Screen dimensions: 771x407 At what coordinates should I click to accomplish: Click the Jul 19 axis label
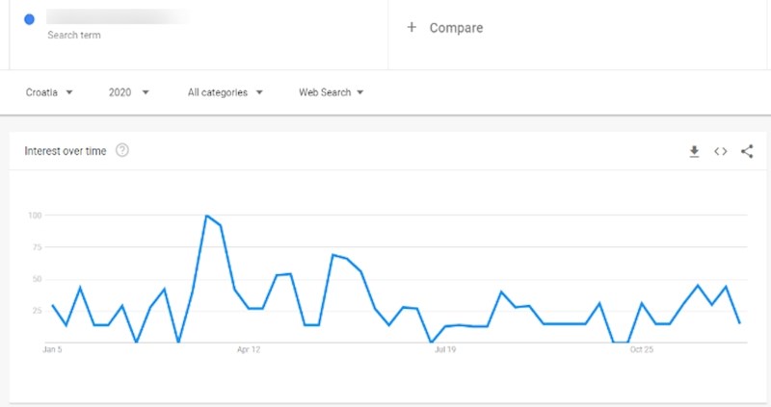coord(444,350)
